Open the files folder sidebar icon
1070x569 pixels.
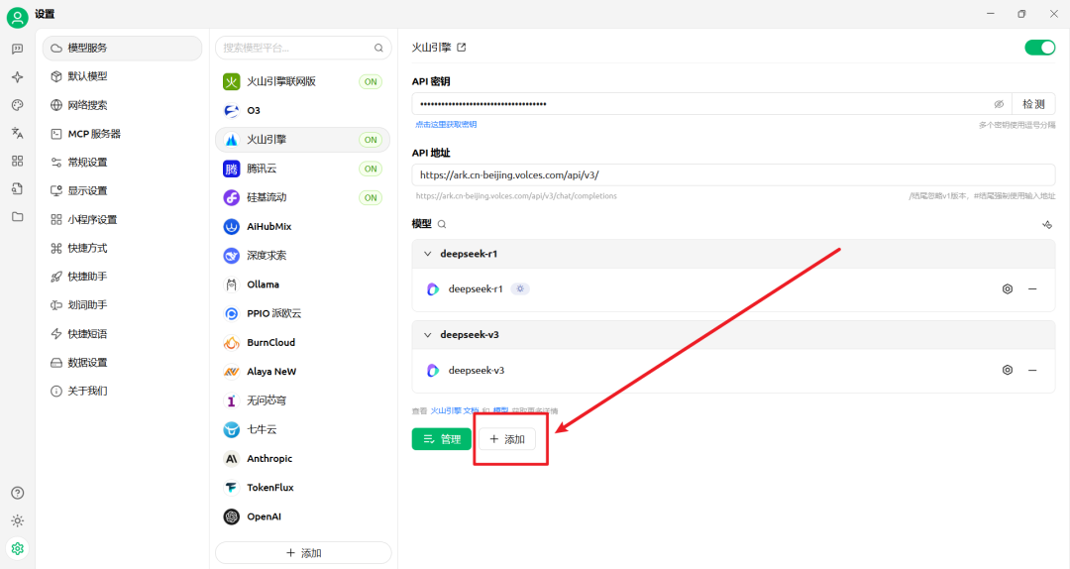[x=17, y=216]
